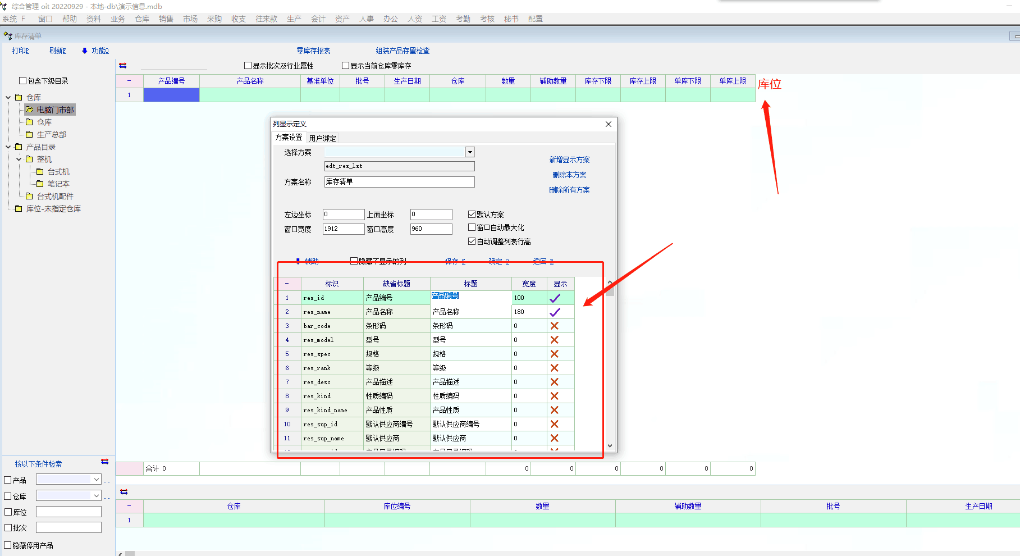The width and height of the screenshot is (1020, 556).
Task: Toggle 显示批次及行业属性 checkbox
Action: pyautogui.click(x=248, y=66)
